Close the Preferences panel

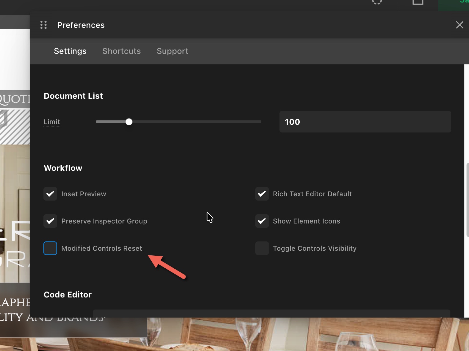pos(459,25)
